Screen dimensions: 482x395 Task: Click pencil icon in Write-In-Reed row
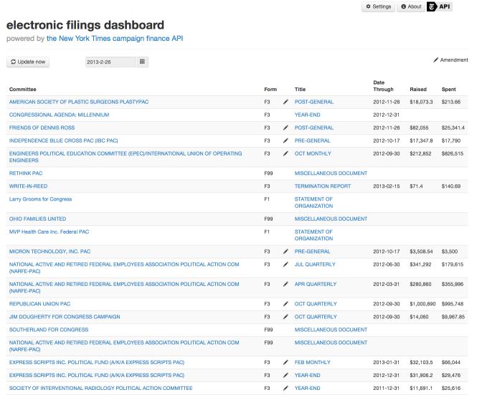pyautogui.click(x=285, y=186)
